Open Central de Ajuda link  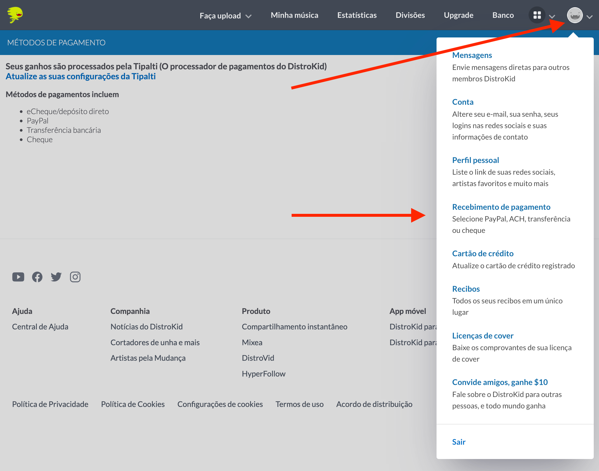point(40,326)
